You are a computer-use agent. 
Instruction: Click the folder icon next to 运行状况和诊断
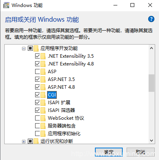click(36, 141)
